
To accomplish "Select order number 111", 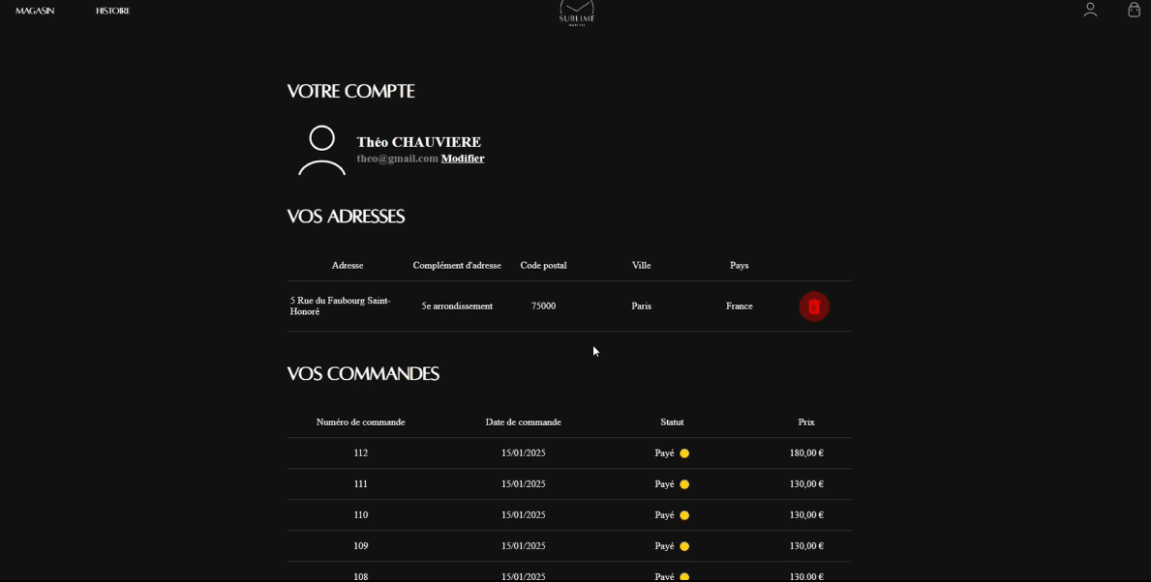I will pos(360,484).
